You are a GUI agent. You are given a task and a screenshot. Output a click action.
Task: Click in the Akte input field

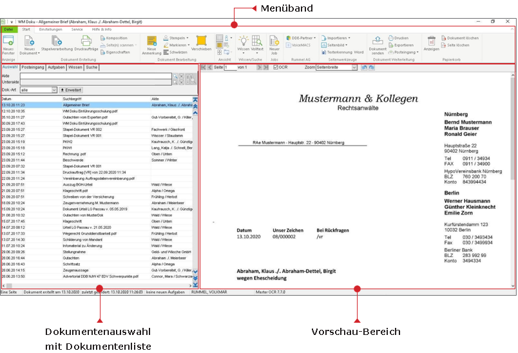click(96, 76)
